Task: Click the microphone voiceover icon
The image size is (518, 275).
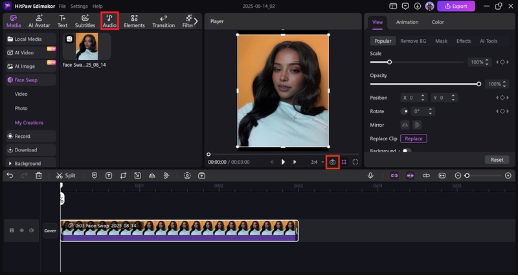Action: [370, 175]
